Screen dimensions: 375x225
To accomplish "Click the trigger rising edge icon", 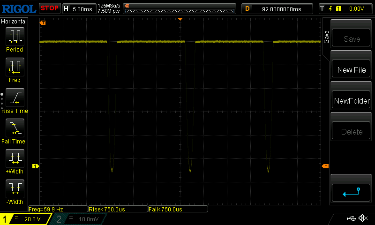I will [330, 9].
